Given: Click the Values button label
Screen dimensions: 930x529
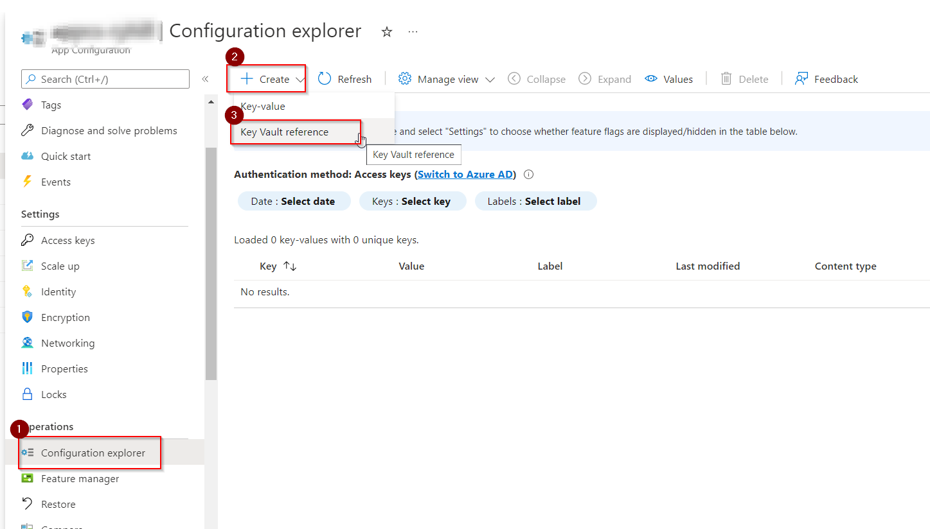Looking at the screenshot, I should pos(678,80).
